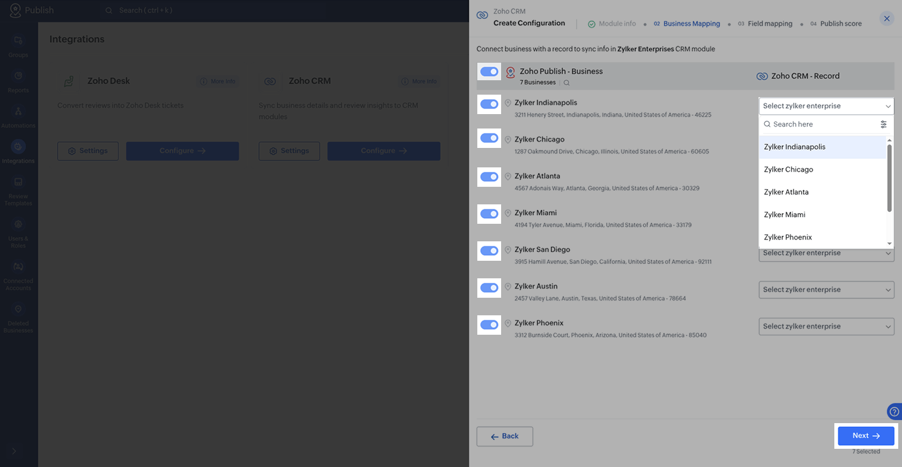Click the dropdown list scrollbar
Screen dimensions: 902x467
point(889,178)
